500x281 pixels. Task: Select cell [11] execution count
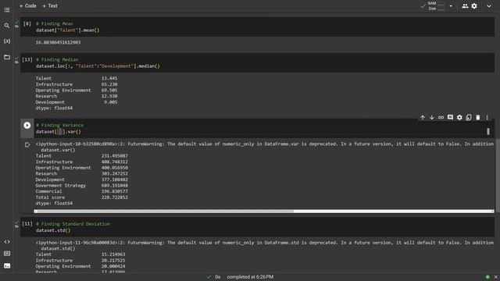(x=27, y=224)
